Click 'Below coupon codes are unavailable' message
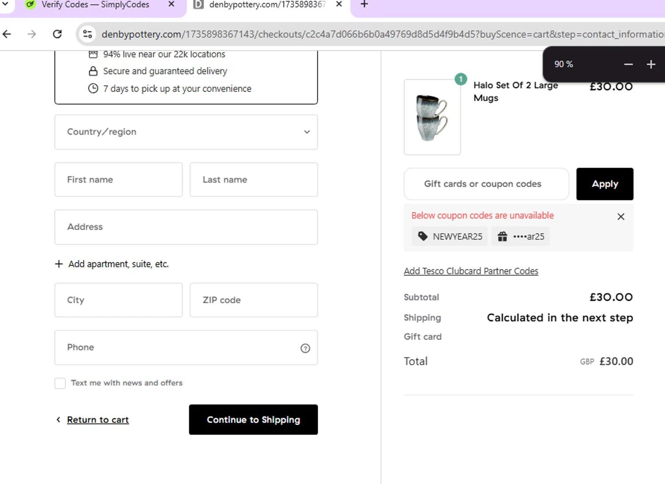 (x=483, y=216)
